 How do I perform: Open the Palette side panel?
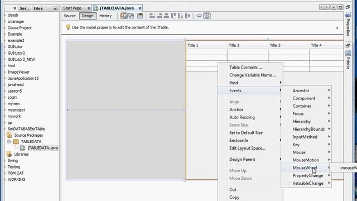[348, 60]
